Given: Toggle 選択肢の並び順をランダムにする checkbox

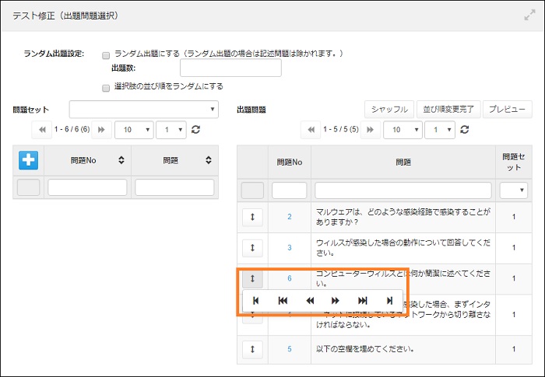Looking at the screenshot, I should tap(106, 87).
